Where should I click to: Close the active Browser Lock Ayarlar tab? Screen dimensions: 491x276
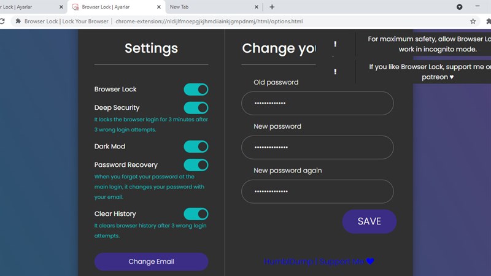coord(159,7)
